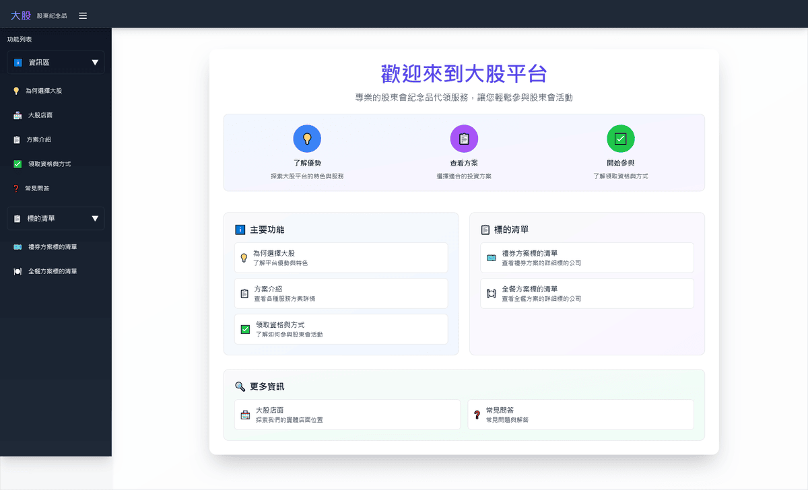Open the hamburger menu in the top bar
Viewport: 808px width, 490px height.
[x=82, y=15]
